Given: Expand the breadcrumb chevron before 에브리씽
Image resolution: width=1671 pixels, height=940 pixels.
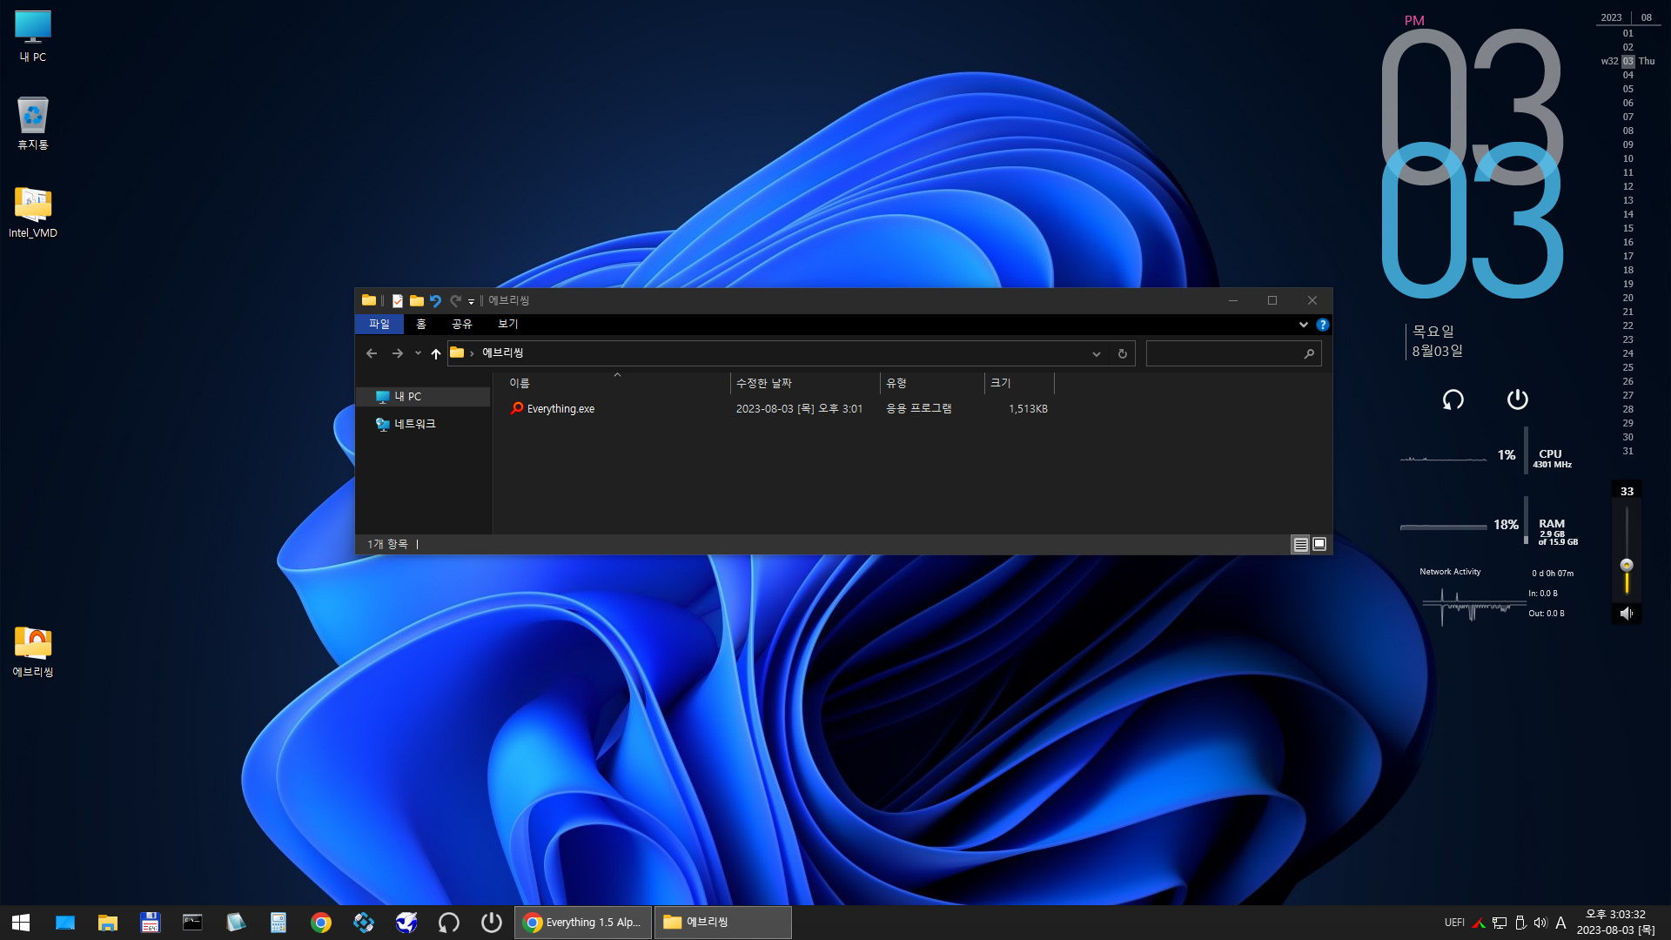Looking at the screenshot, I should (472, 353).
